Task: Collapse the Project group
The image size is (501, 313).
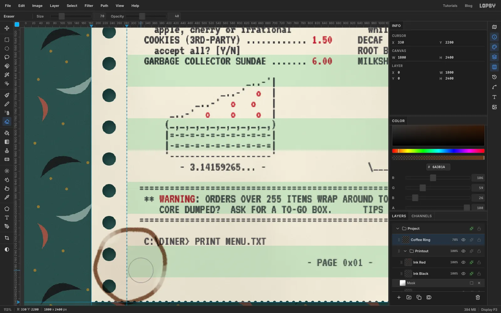Action: 398,228
